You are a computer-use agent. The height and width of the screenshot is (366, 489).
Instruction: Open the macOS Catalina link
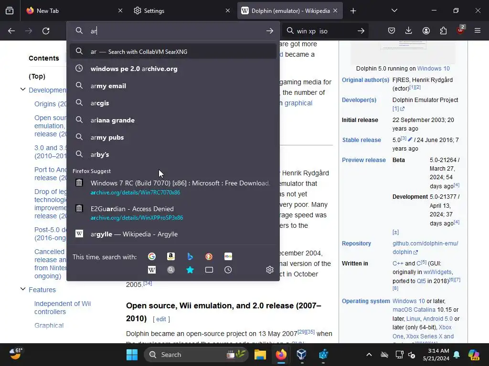[414, 310]
